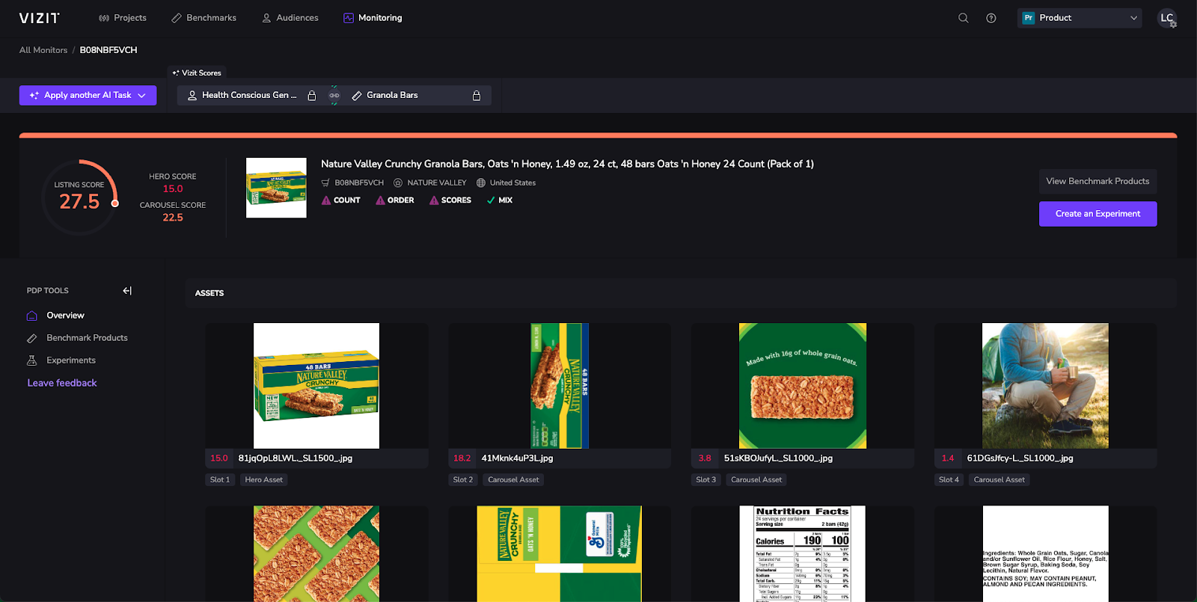The height and width of the screenshot is (602, 1197).
Task: Open the LC user avatar menu
Action: 1167,18
